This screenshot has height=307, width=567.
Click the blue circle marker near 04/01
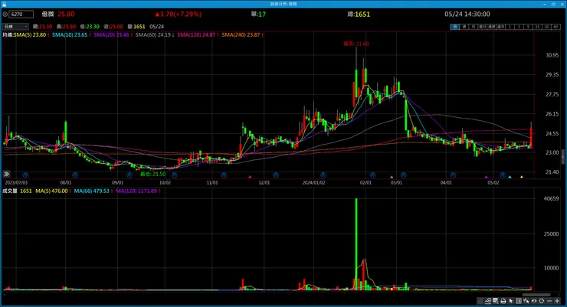pos(453,175)
